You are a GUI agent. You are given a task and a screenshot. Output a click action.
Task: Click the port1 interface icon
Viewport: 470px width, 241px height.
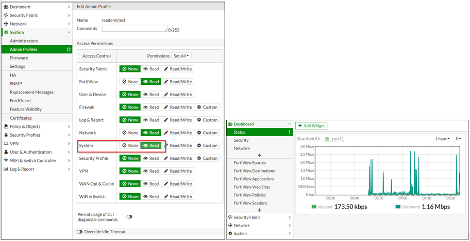pos(327,139)
